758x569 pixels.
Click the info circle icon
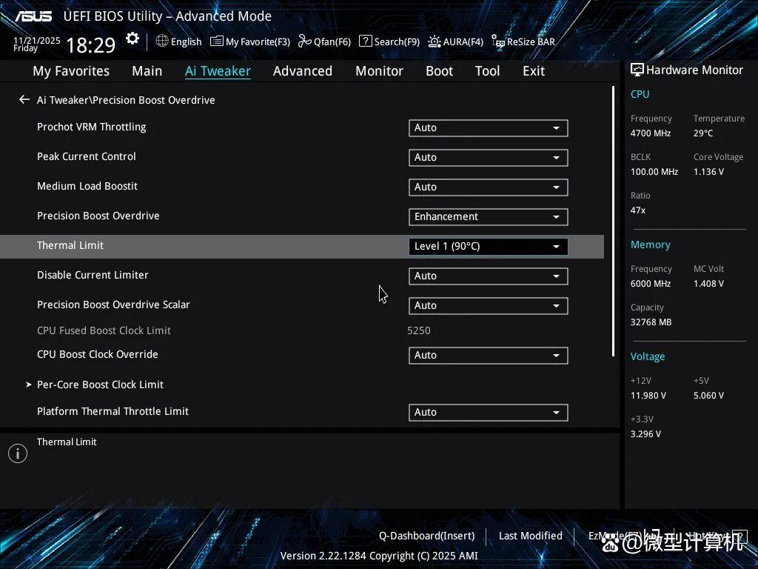point(18,453)
